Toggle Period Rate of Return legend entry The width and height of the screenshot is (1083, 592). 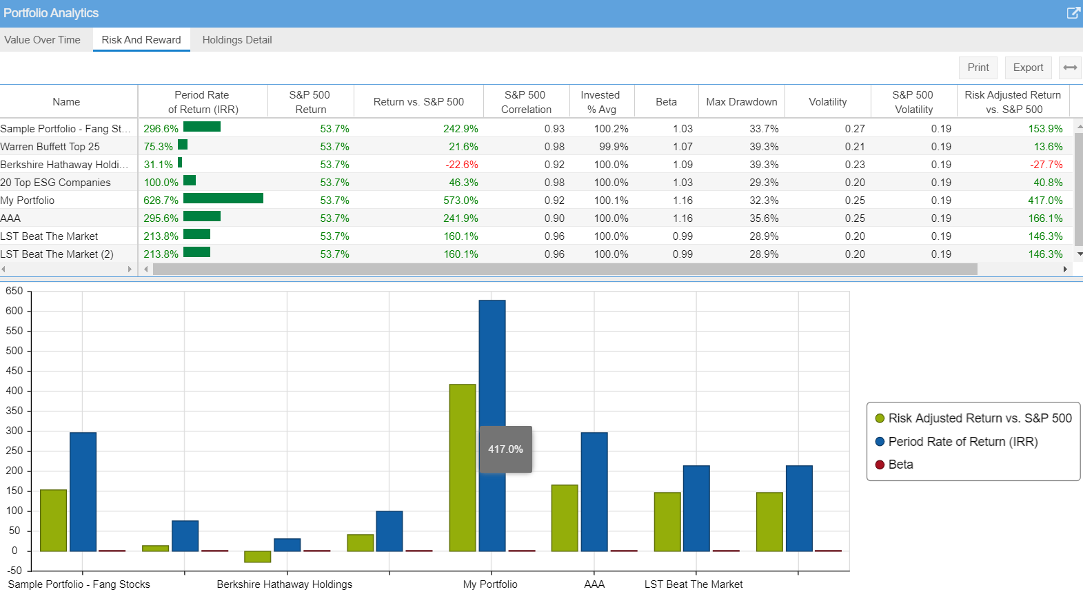tap(956, 442)
